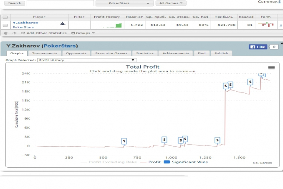Click the $9.43 average stake value

182,25
